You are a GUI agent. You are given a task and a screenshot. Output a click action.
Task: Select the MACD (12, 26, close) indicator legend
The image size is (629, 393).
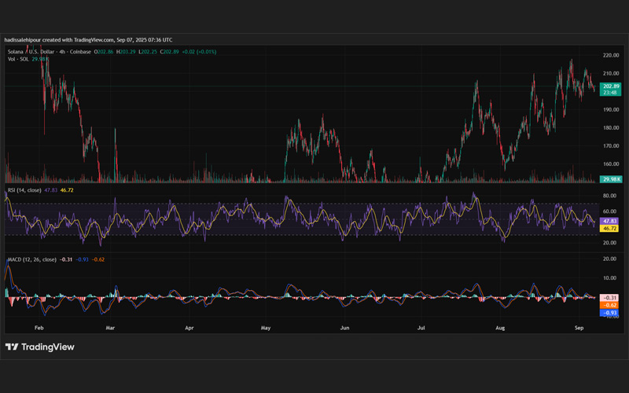(32, 259)
